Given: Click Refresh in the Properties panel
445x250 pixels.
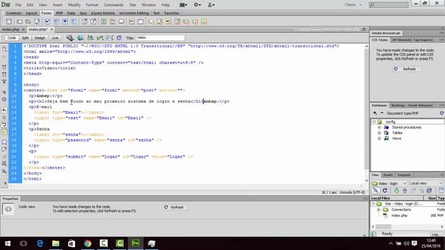Looking at the screenshot, I should (x=175, y=207).
